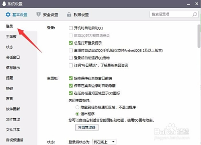Uncheck 停靠在桌面边缘时自动隐藏
The width and height of the screenshot is (201, 145).
point(71,86)
